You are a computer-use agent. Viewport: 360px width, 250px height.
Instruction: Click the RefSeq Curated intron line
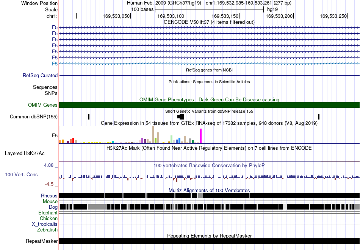pyautogui.click(x=210, y=75)
